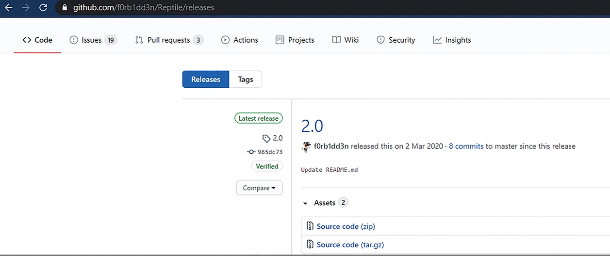Switch to the Projects tab
Screen dimensions: 610x256
pos(295,40)
